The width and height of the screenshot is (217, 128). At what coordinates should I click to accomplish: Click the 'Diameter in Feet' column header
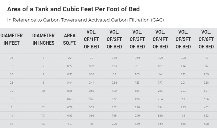12,39
